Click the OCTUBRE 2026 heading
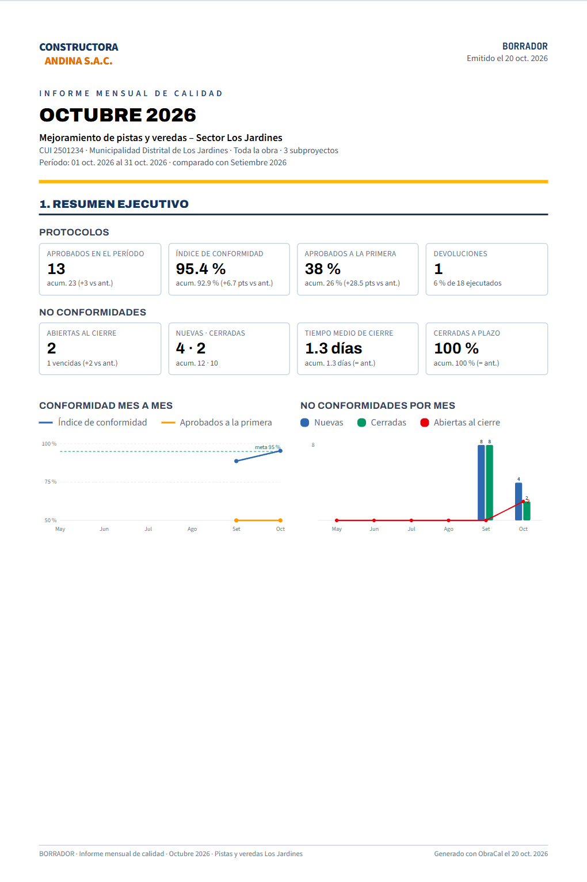 pyautogui.click(x=117, y=115)
